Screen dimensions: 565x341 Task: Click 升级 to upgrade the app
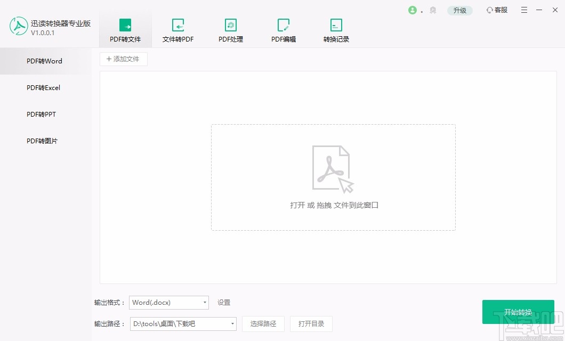(x=459, y=10)
